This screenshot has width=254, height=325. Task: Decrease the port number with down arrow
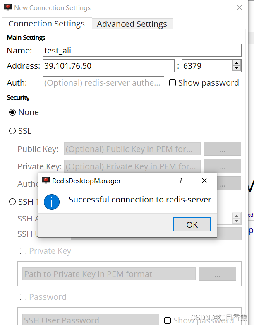(x=237, y=68)
